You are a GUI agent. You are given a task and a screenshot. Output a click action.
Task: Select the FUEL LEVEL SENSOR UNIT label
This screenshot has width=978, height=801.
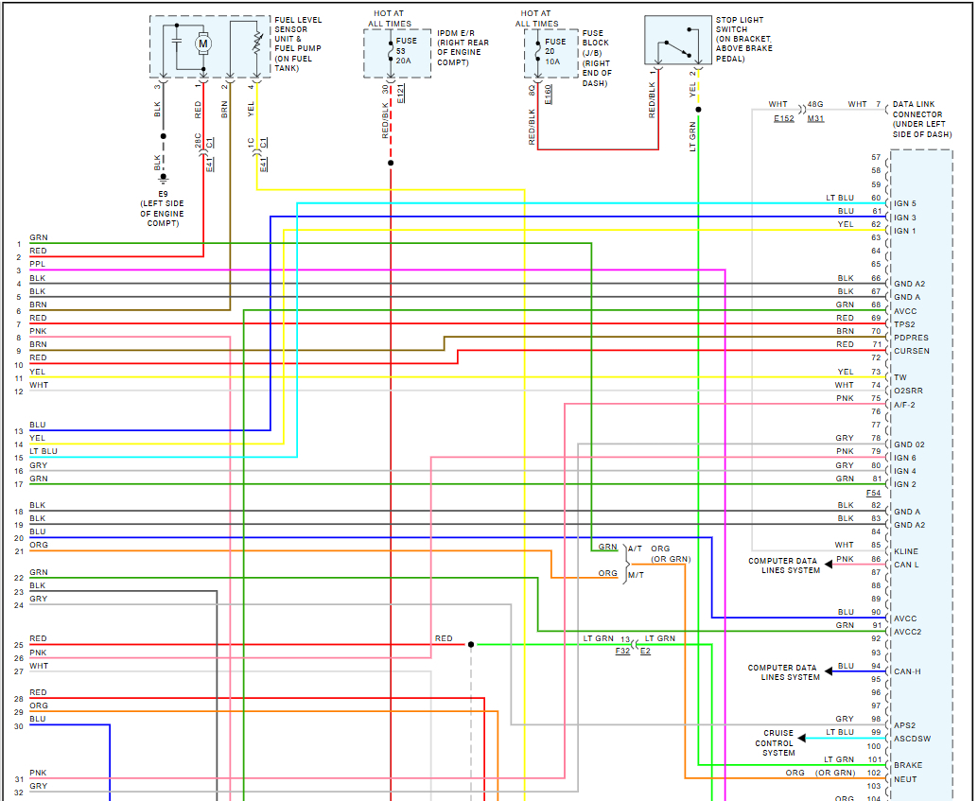[298, 44]
